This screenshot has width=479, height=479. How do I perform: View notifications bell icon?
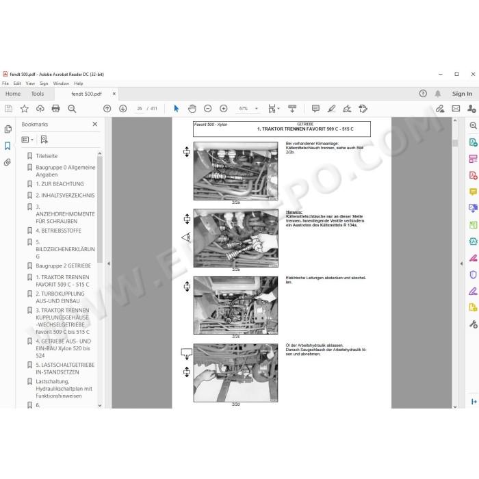pyautogui.click(x=438, y=94)
